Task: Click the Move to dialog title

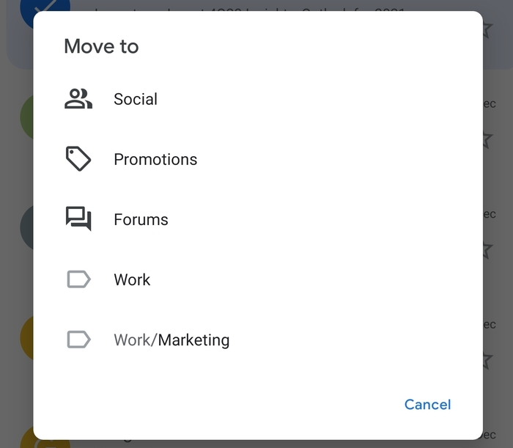Action: pyautogui.click(x=101, y=46)
